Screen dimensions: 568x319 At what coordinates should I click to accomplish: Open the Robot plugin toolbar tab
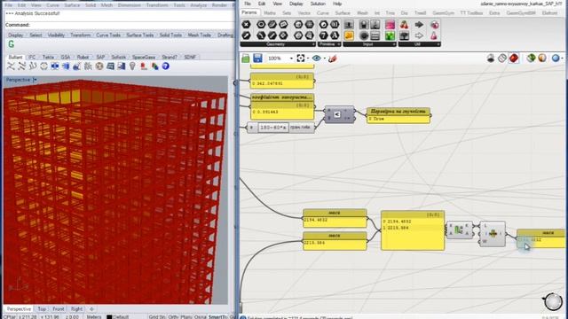tap(83, 57)
